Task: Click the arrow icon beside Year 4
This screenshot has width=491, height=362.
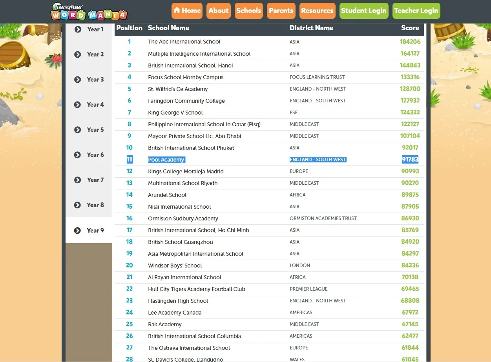Action: (78, 104)
